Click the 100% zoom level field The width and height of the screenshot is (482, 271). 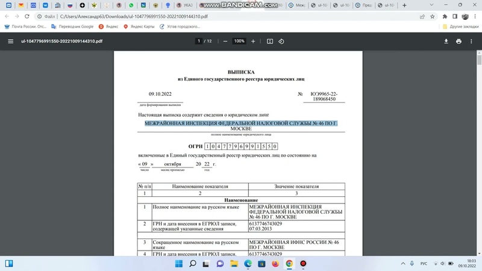tap(239, 41)
